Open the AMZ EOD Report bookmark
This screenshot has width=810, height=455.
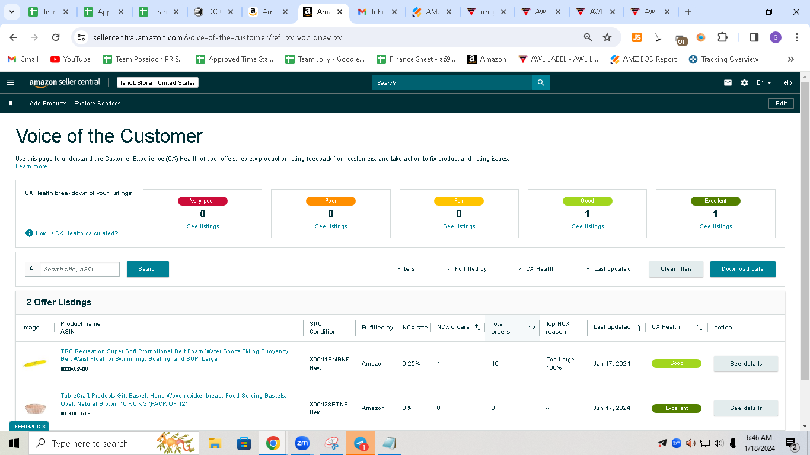coord(643,59)
